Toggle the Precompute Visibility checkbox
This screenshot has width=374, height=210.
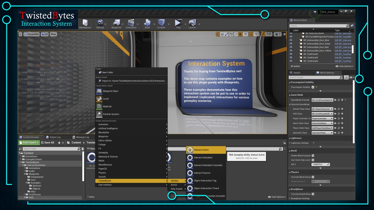click(x=313, y=87)
